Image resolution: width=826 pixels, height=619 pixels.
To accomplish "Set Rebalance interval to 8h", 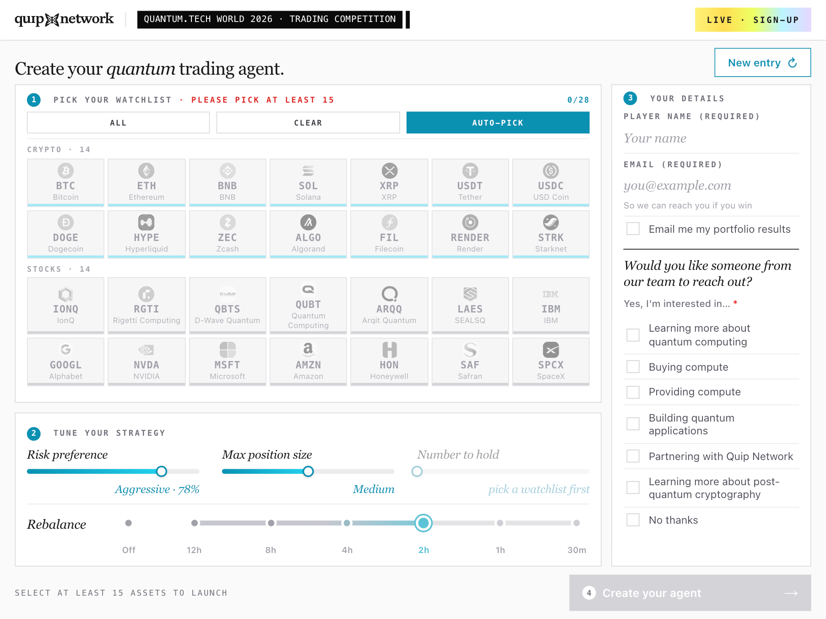I will pyautogui.click(x=271, y=523).
